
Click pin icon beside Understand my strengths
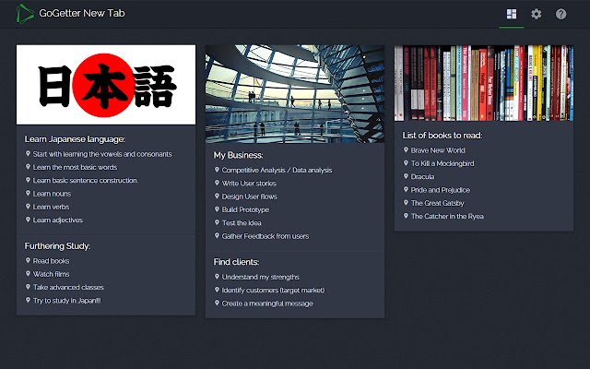pos(217,277)
